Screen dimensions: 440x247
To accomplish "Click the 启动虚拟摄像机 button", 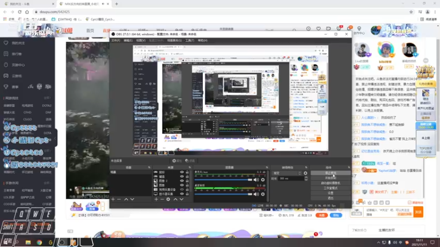I will 331,183.
